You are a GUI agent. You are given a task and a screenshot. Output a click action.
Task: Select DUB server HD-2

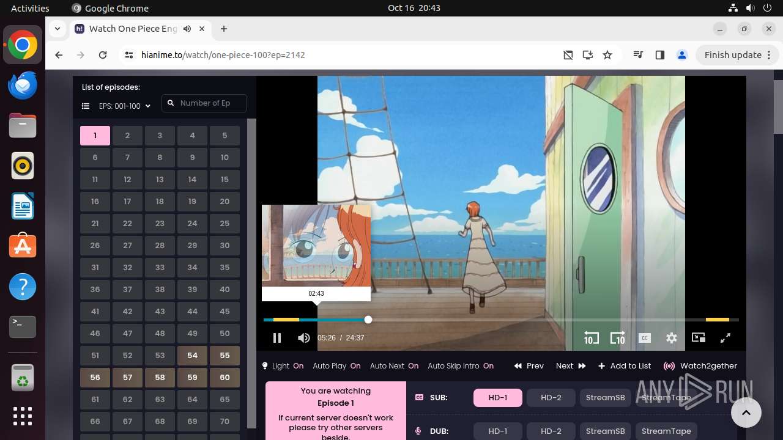551,431
